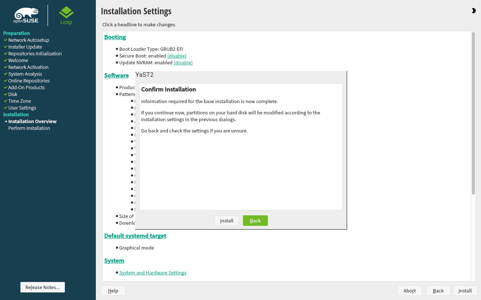Select Perform Installation in the sidebar
This screenshot has width=481, height=300.
point(29,128)
